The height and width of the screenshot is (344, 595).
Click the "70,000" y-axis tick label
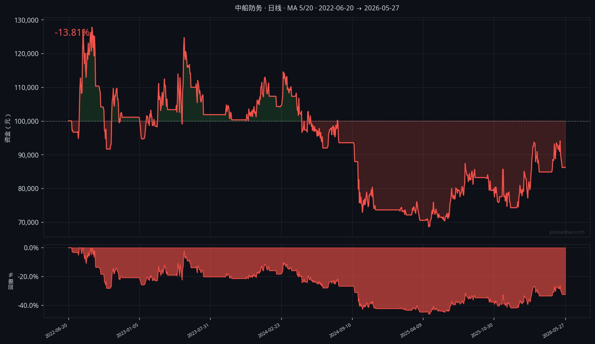28,223
